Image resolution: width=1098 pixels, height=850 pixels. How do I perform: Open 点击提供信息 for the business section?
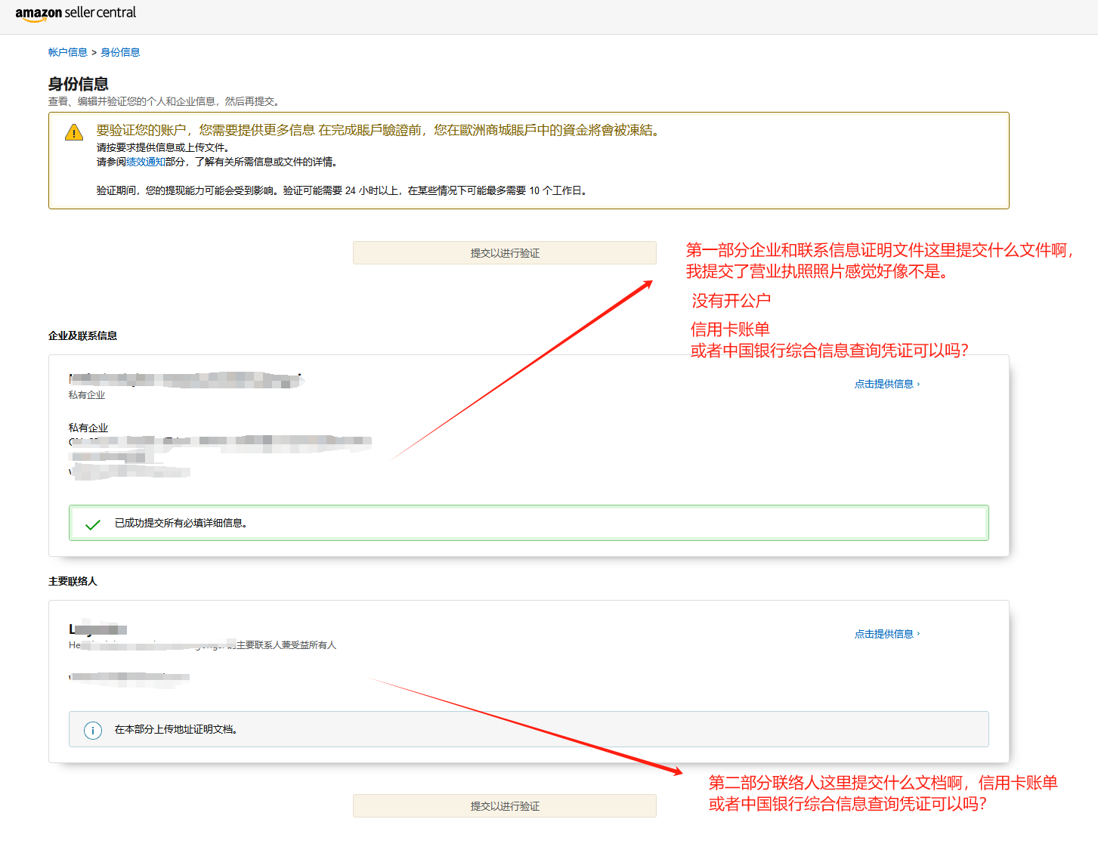(x=883, y=384)
